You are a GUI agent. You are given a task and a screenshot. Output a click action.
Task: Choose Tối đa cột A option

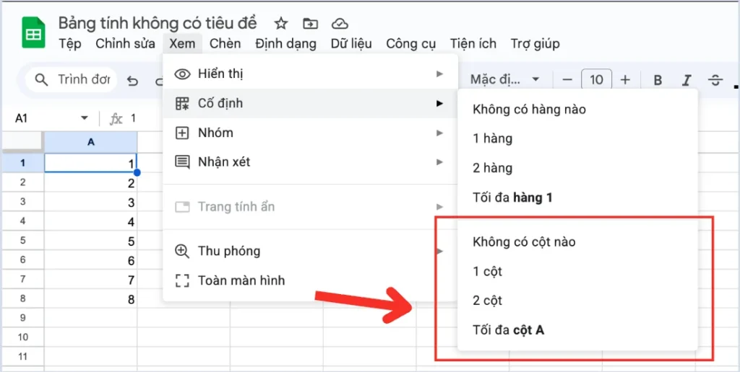[577, 331]
